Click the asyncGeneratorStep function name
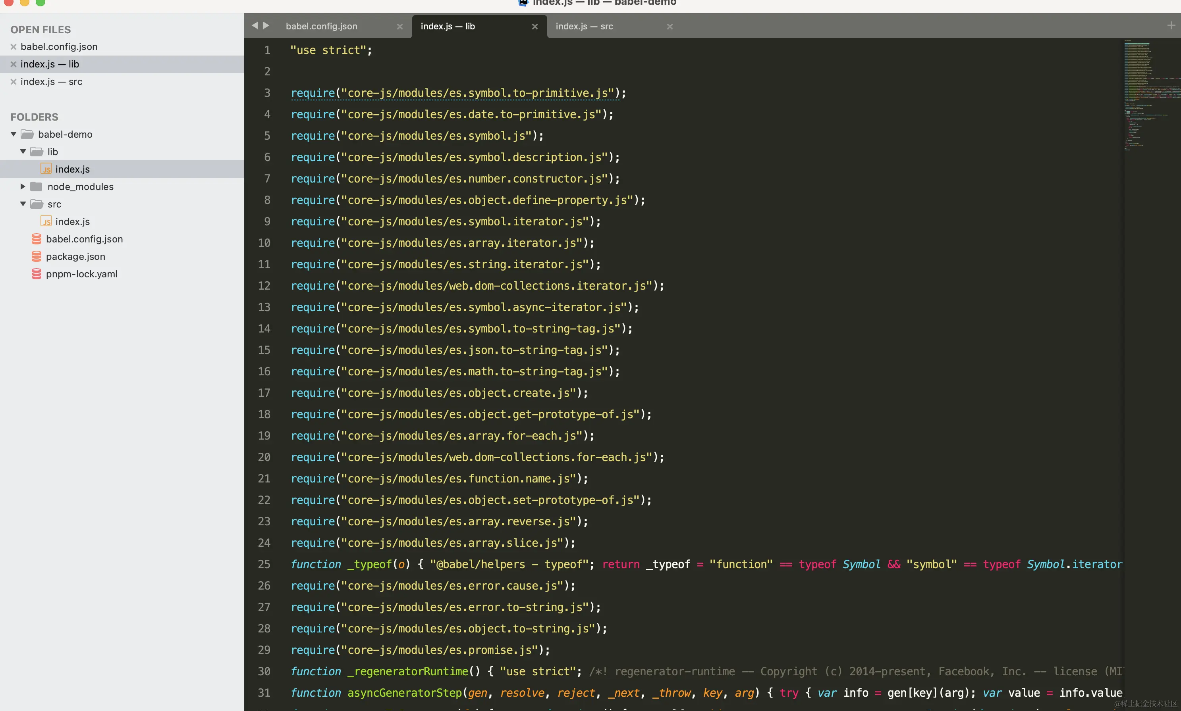The height and width of the screenshot is (711, 1181). pyautogui.click(x=405, y=693)
